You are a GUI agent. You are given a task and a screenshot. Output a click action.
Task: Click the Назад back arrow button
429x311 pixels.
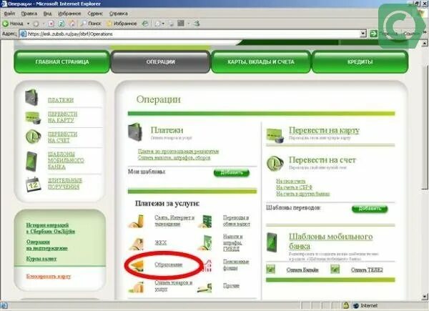pos(13,24)
